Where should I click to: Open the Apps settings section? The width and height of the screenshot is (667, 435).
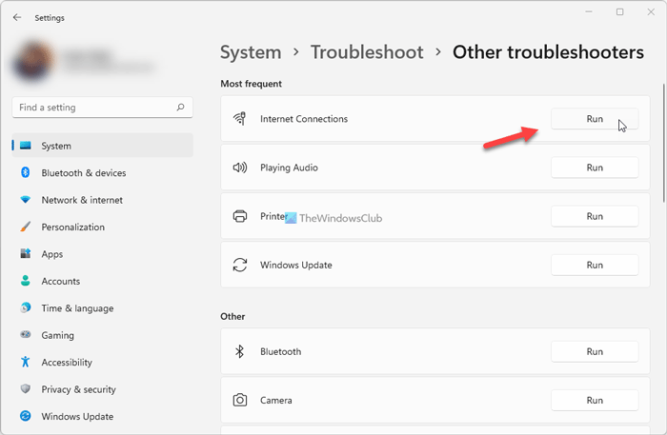point(51,254)
